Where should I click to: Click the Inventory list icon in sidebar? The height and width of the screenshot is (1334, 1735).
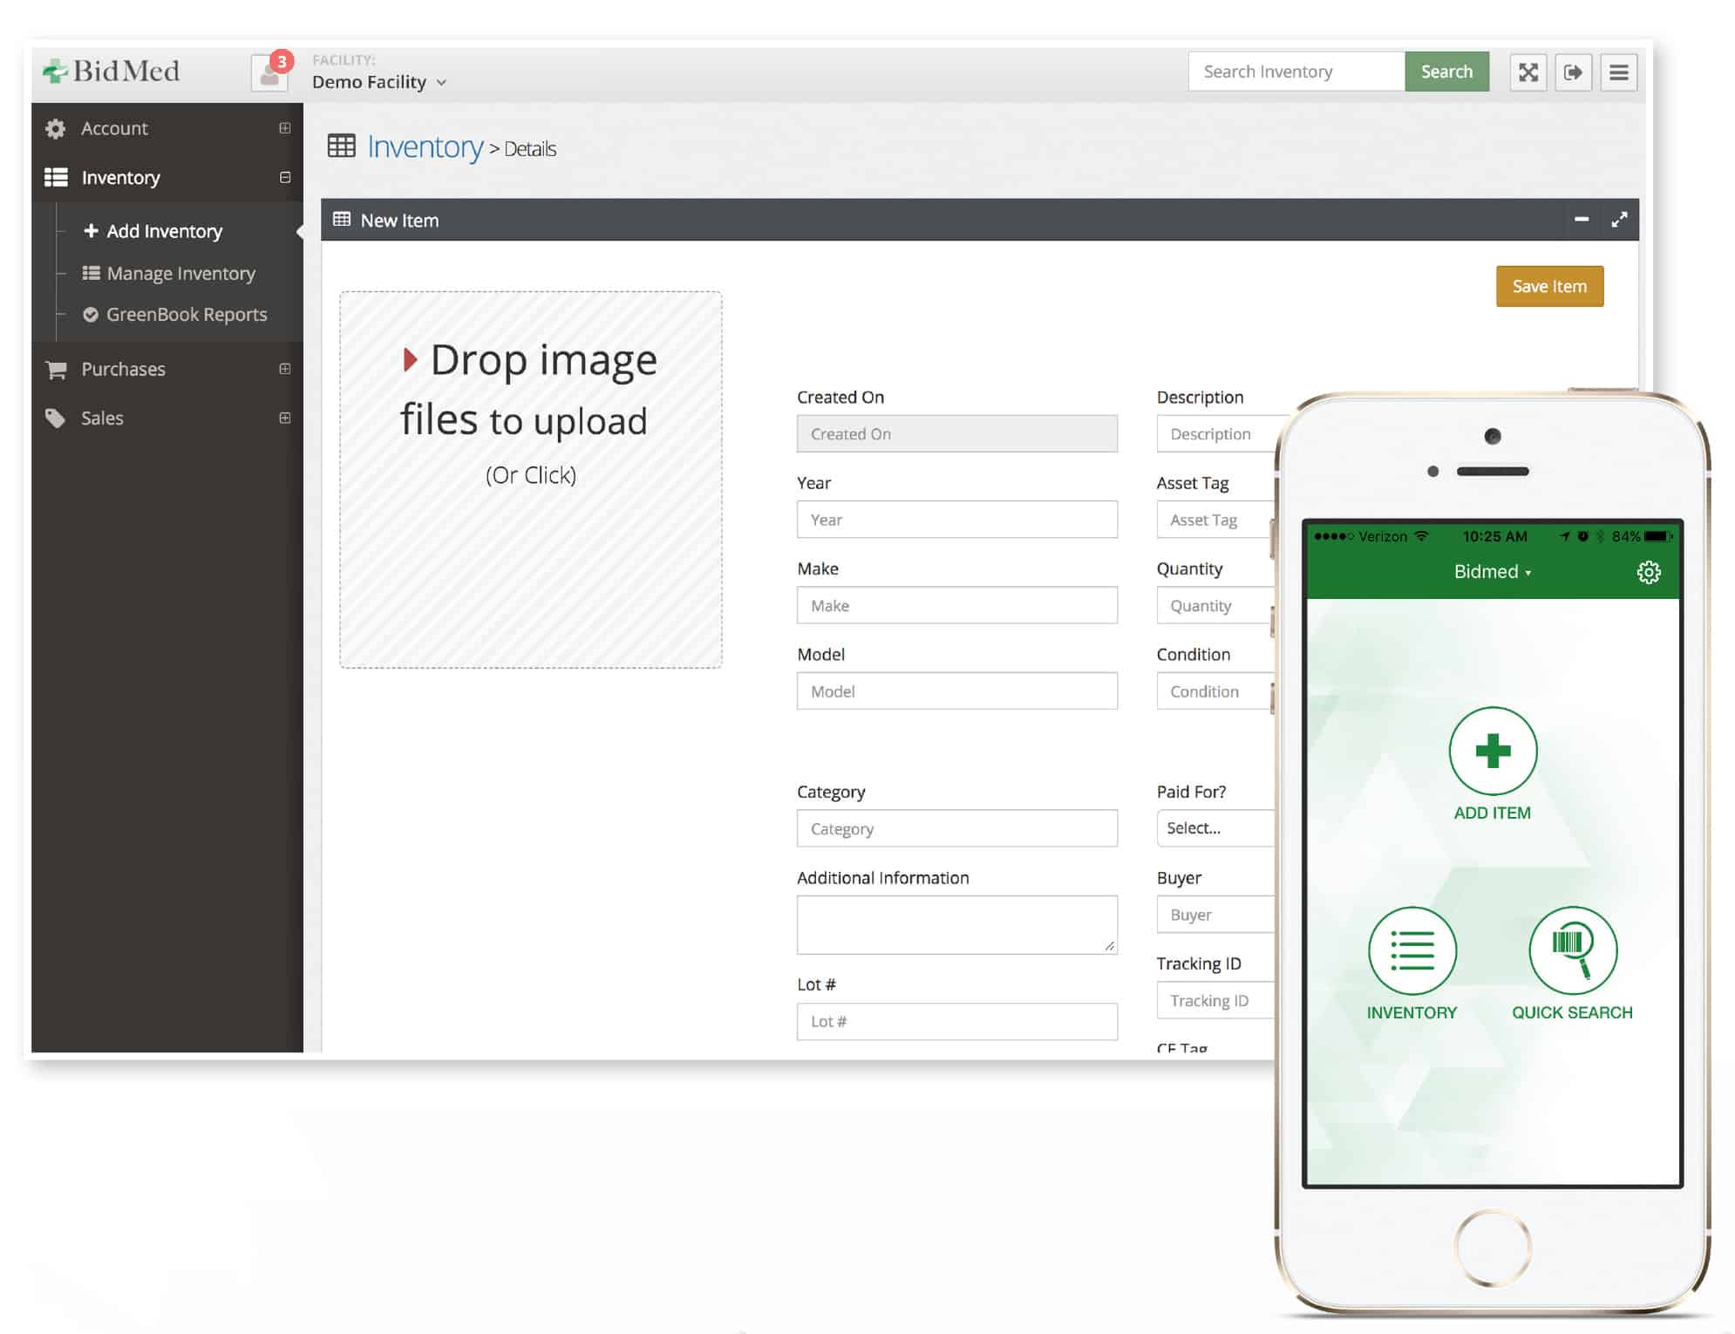click(56, 178)
